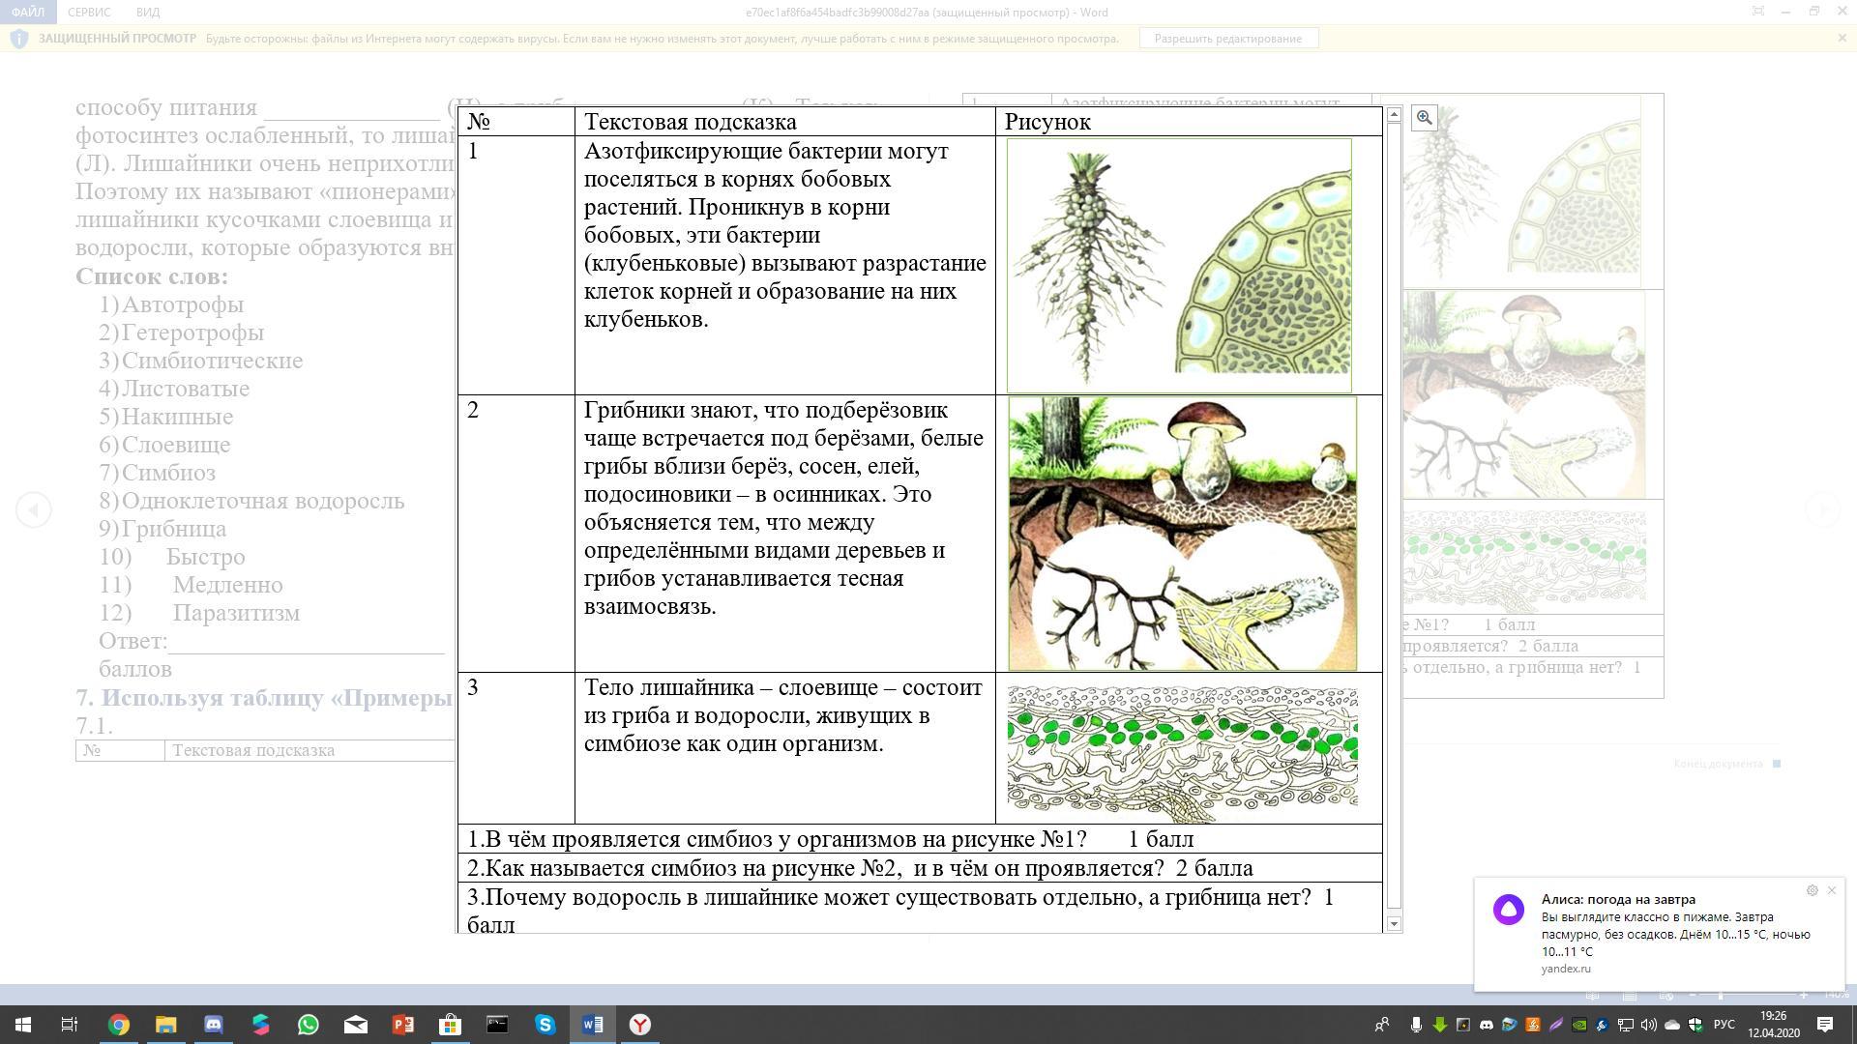Viewport: 1857px width, 1044px height.
Task: Open the Command Prompt taskbar icon
Action: point(497,1025)
